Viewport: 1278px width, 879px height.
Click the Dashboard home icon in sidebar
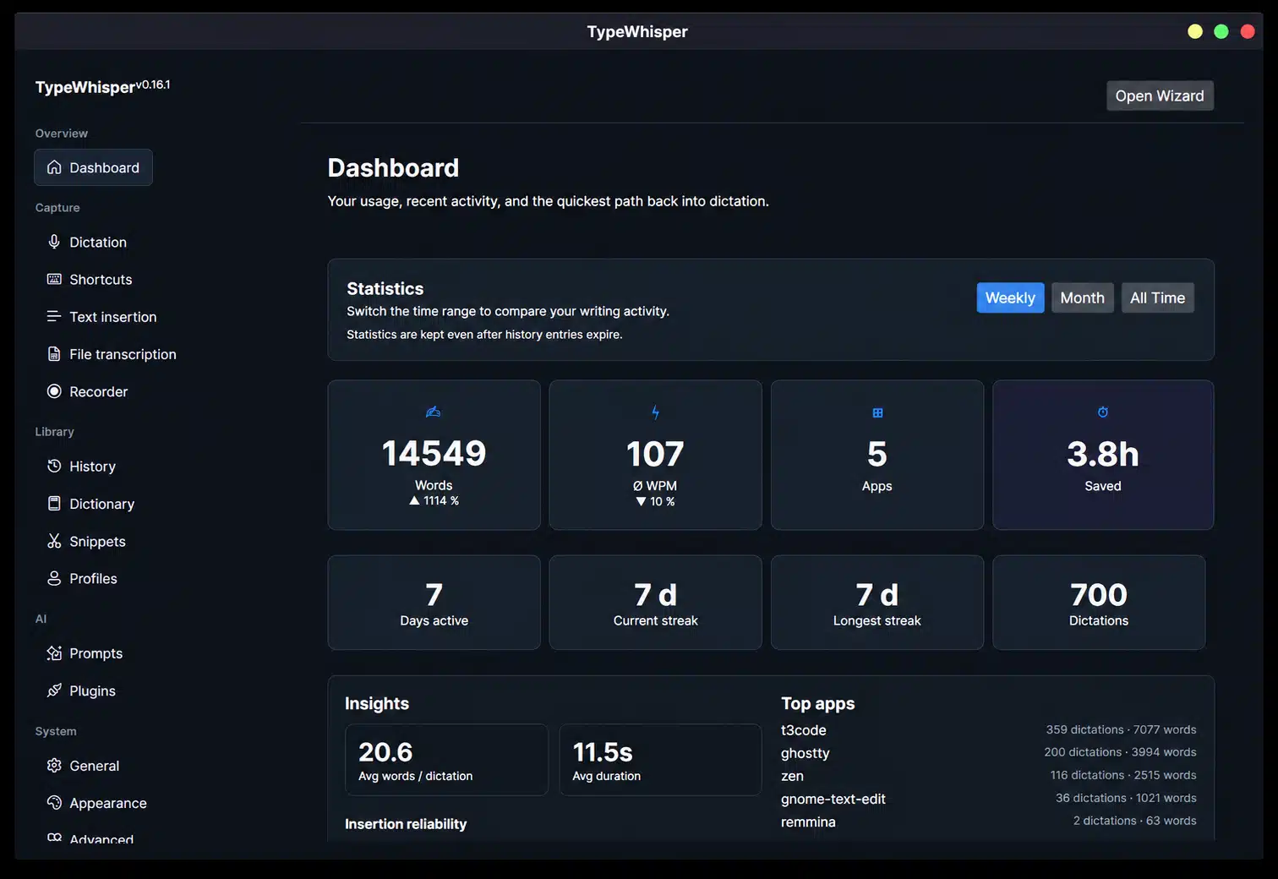(54, 167)
